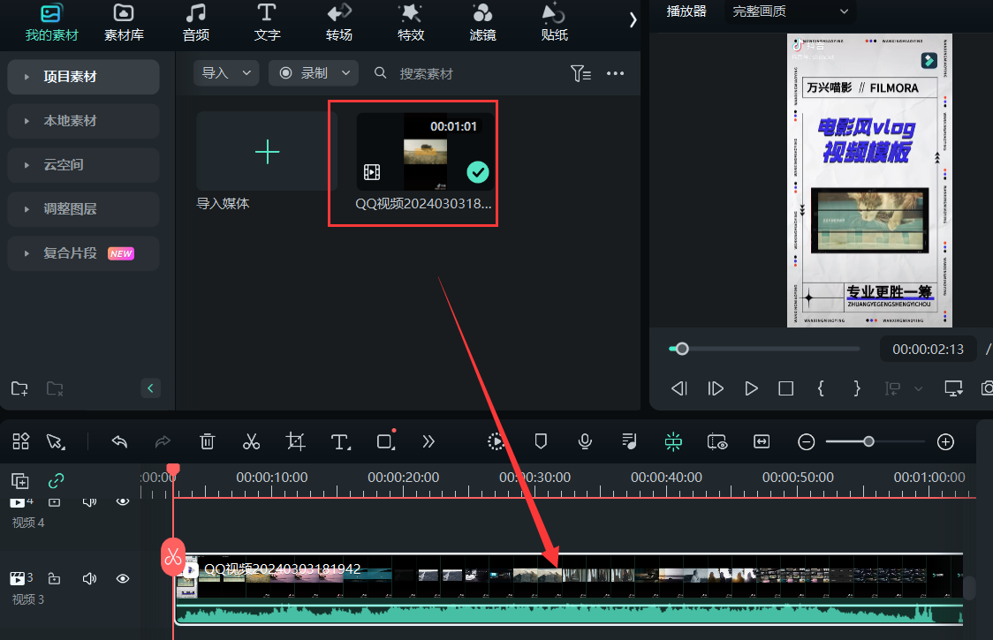Open the 特效 effects tab
Viewport: 993px width, 640px height.
(x=411, y=23)
